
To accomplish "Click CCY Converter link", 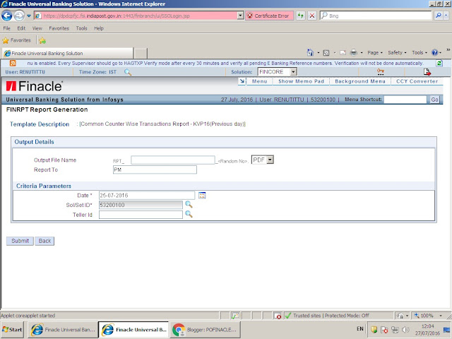I will coord(417,81).
